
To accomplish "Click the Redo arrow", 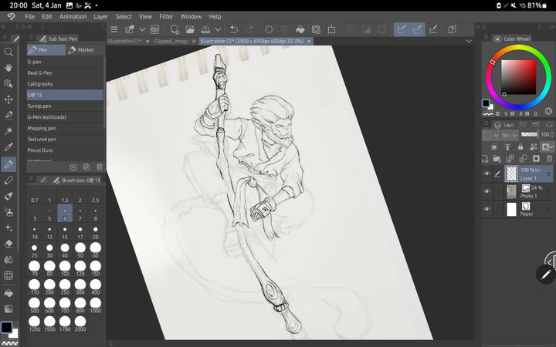I will point(250,29).
